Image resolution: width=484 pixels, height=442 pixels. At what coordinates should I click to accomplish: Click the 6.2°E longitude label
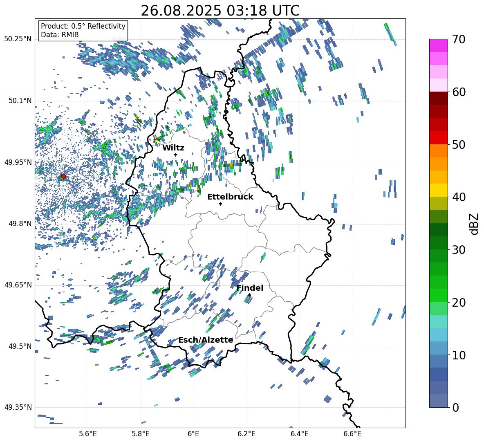(246, 434)
